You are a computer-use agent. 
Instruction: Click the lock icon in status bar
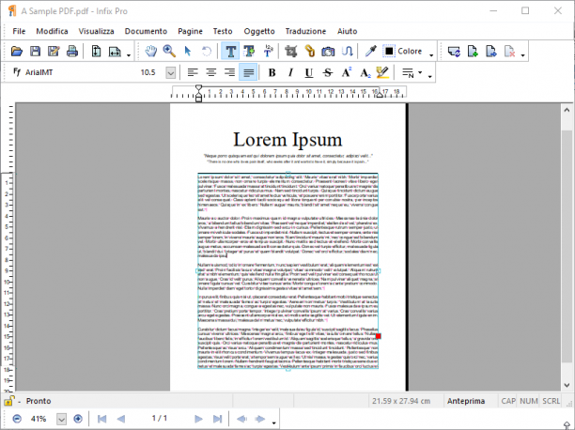8,401
